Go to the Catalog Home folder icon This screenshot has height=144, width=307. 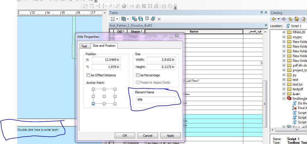[x=297, y=19]
